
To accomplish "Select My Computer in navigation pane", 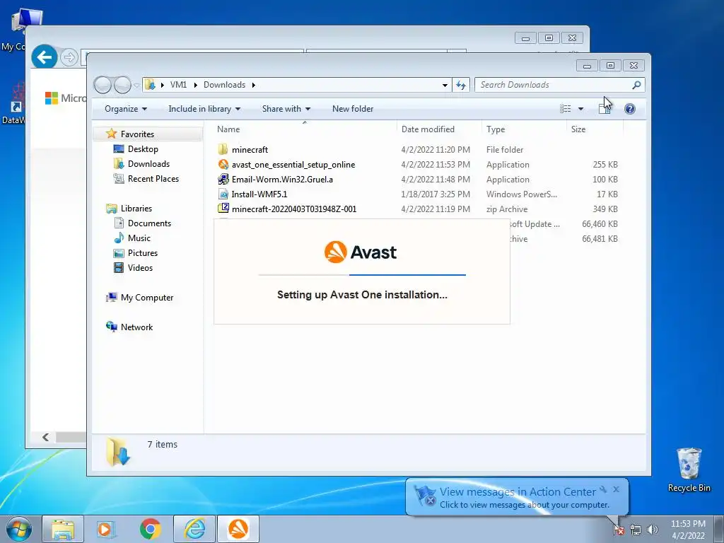I will (x=147, y=298).
